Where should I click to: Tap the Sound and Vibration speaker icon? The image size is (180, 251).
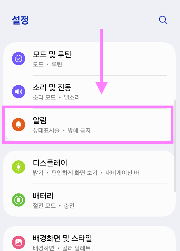click(19, 91)
